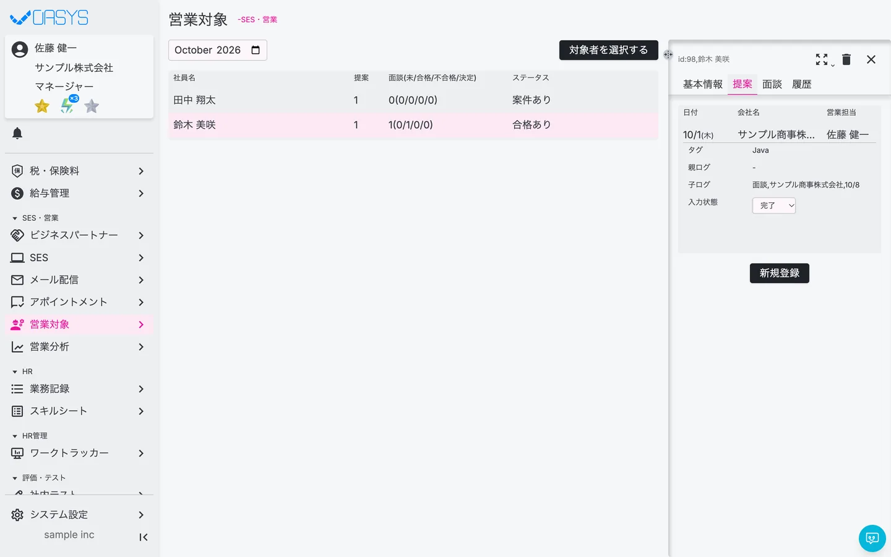Select the 鈴木 美咲 row
Viewport: 891px width, 557px height.
pyautogui.click(x=413, y=125)
